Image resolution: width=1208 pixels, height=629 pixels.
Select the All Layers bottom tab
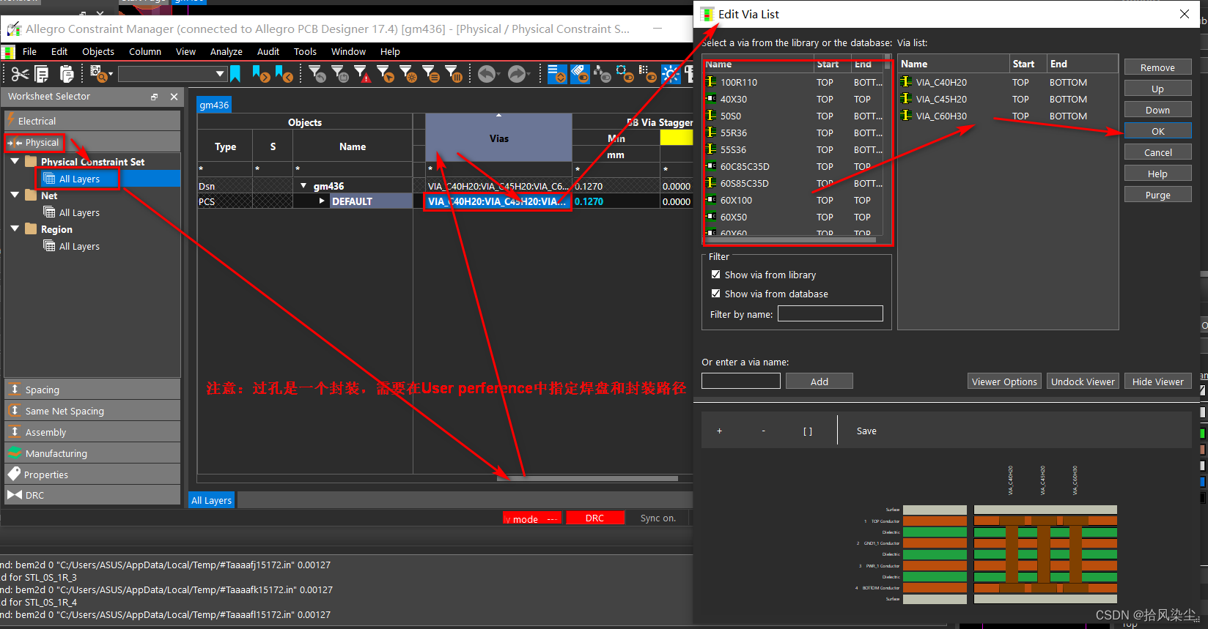(212, 500)
